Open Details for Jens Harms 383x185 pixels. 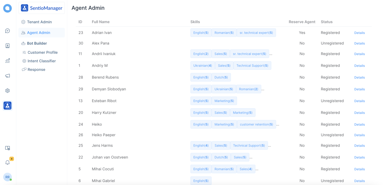pyautogui.click(x=359, y=146)
